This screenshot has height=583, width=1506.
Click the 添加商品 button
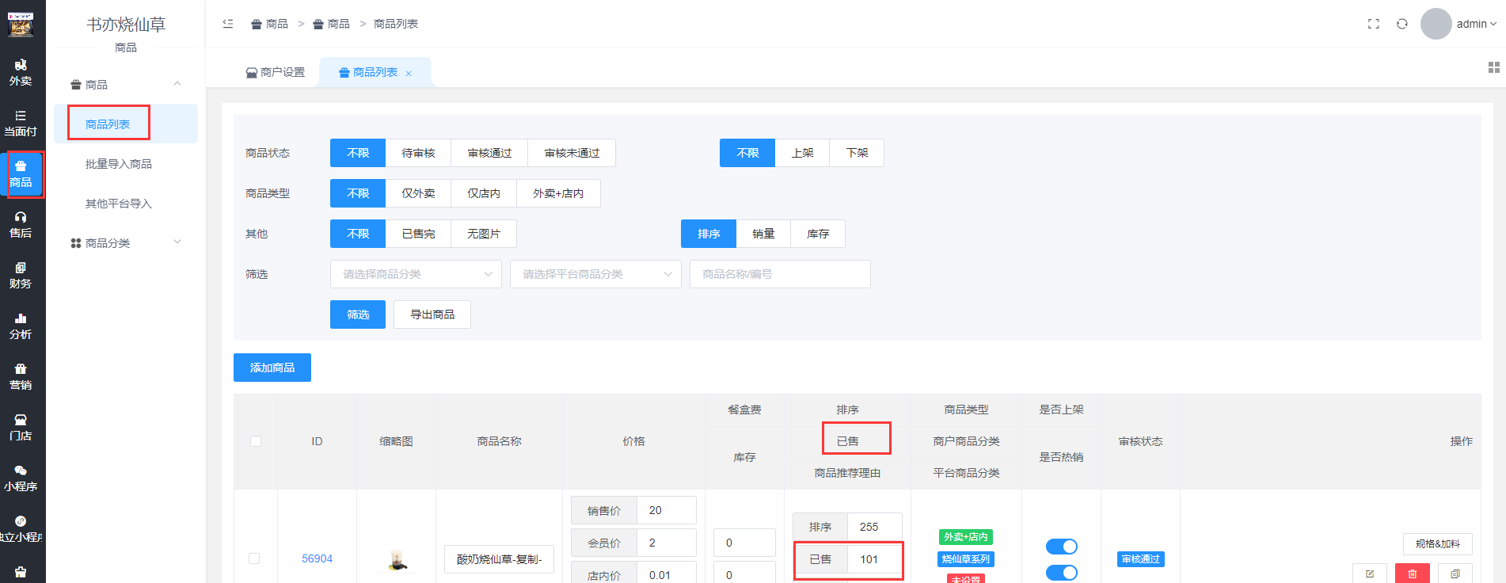(x=272, y=368)
